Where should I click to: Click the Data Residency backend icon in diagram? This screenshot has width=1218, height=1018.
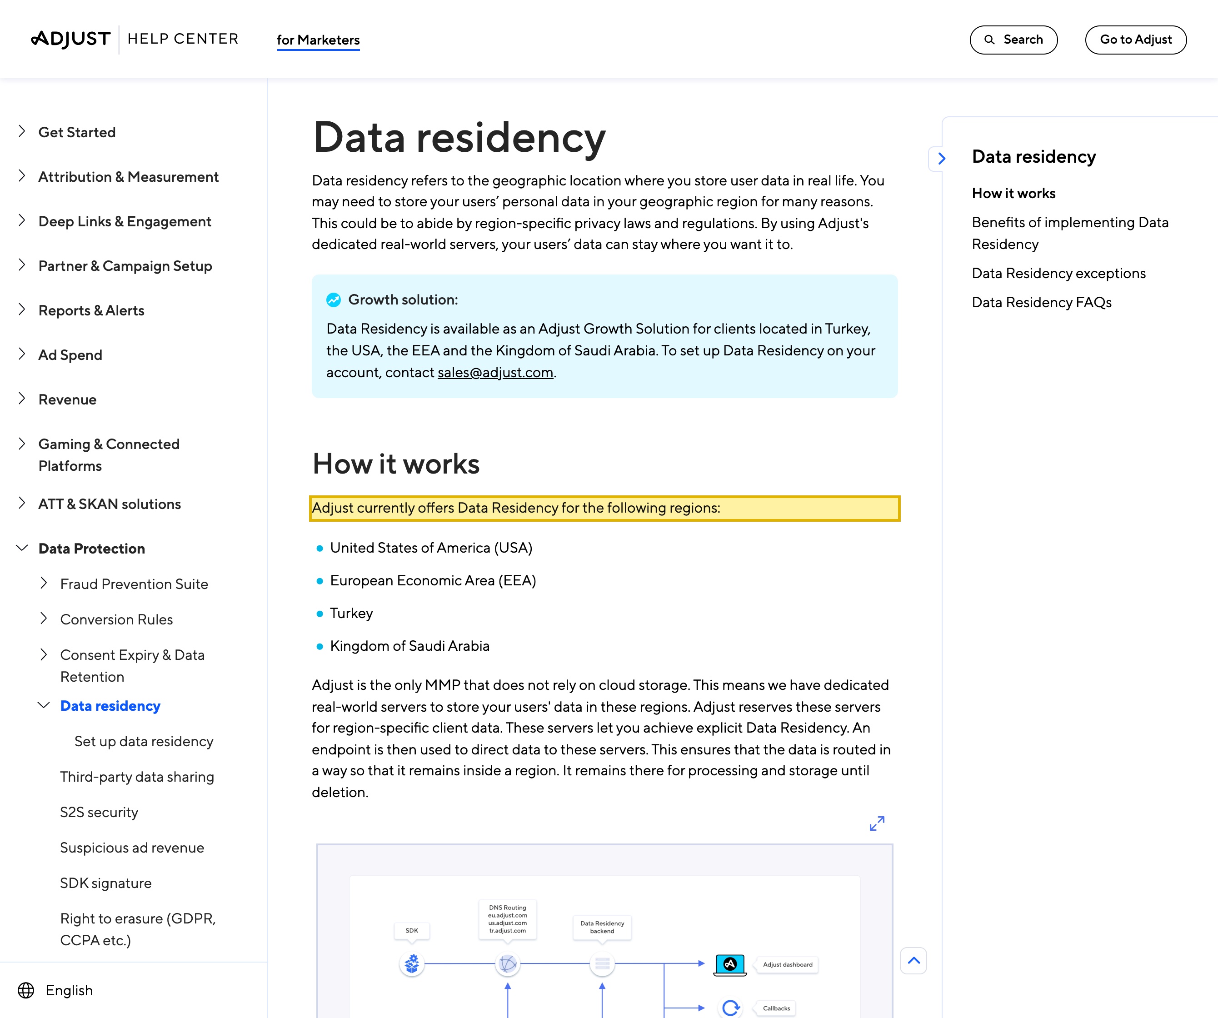pyautogui.click(x=602, y=963)
